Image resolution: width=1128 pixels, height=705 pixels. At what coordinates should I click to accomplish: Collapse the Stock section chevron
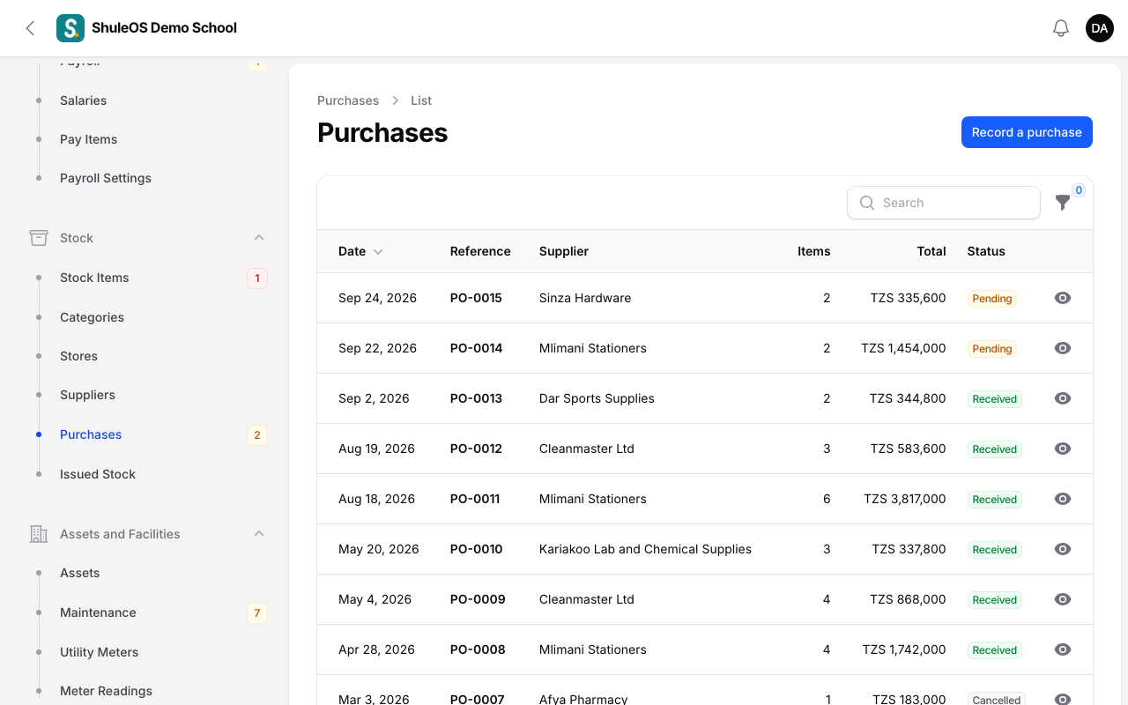[259, 238]
